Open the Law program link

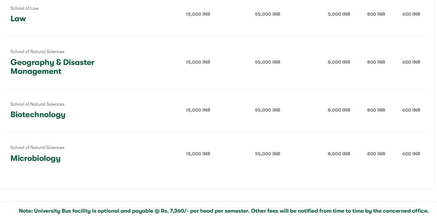click(18, 19)
